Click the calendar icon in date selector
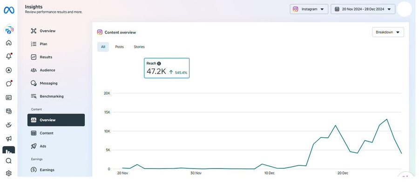 pyautogui.click(x=337, y=9)
